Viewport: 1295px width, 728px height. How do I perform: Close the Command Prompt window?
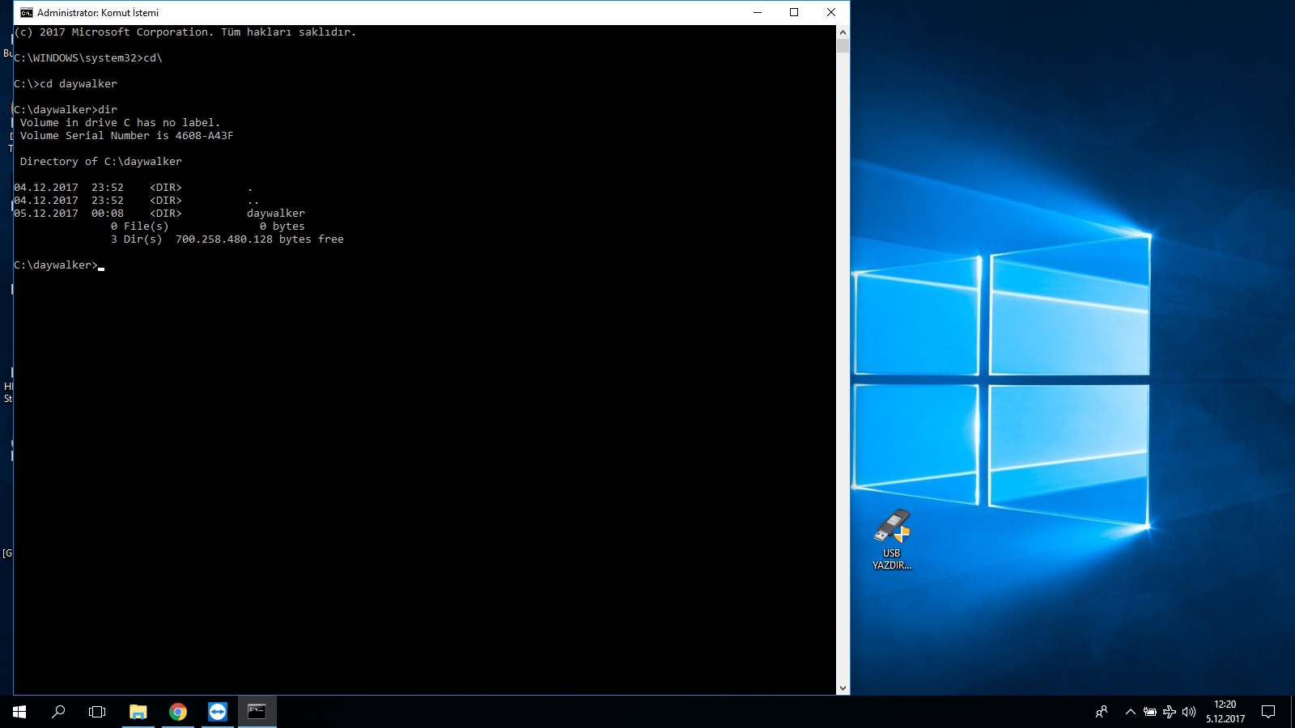[x=831, y=12]
